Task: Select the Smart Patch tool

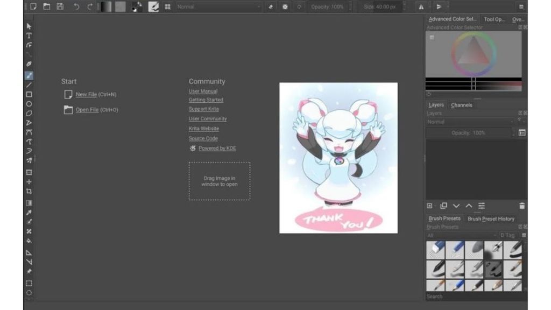Action: click(29, 231)
